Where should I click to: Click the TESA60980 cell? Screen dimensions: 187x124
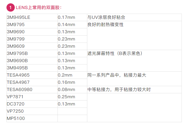32,90
